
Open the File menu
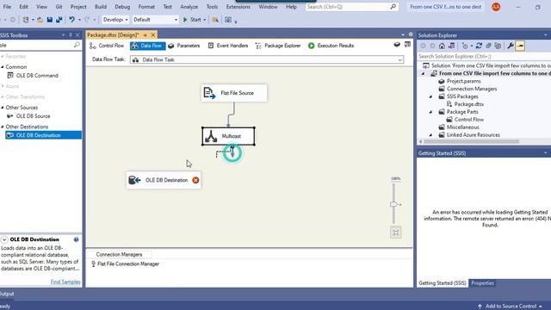7,7
